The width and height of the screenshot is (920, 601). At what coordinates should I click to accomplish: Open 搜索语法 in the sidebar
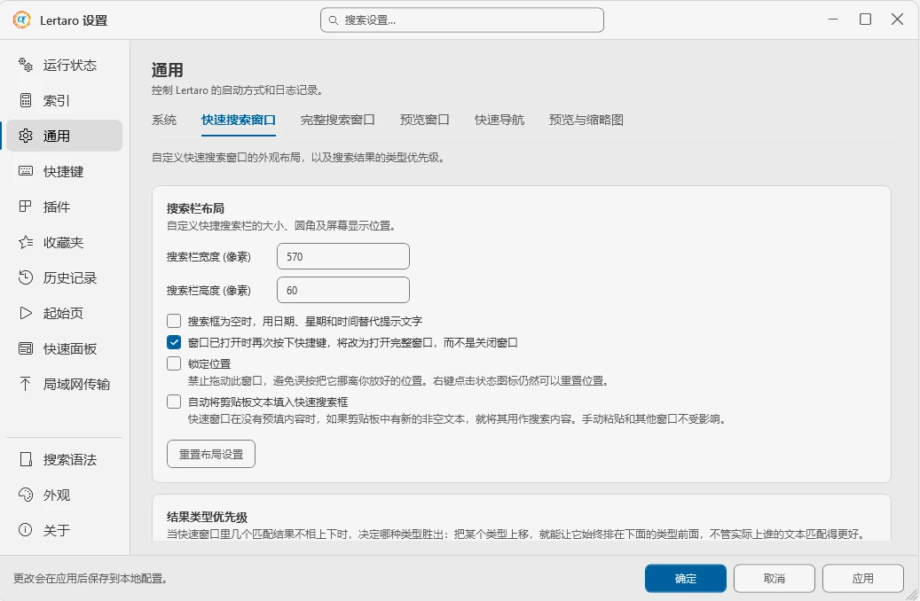[x=65, y=459]
